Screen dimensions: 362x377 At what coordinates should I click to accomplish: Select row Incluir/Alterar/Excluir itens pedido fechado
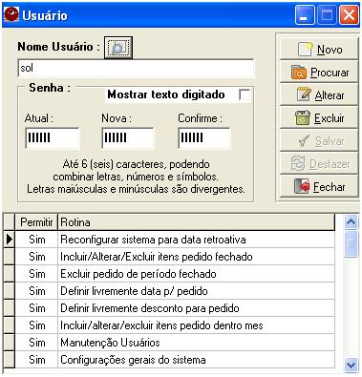(x=169, y=257)
